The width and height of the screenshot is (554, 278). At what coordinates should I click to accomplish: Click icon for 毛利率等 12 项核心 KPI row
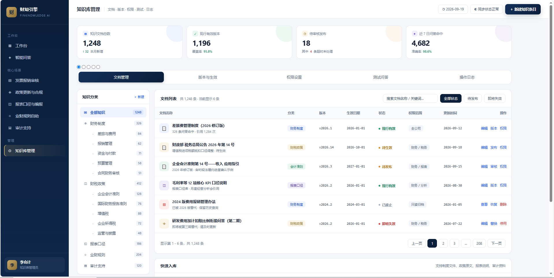[164, 185]
